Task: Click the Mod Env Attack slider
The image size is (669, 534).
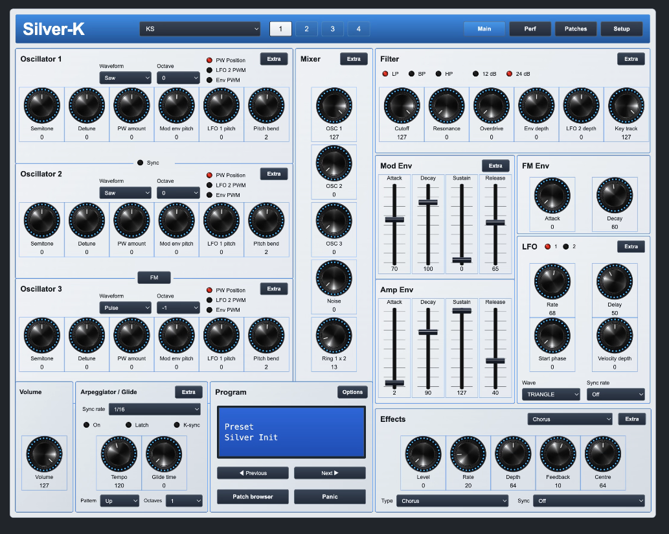Action: [x=394, y=220]
